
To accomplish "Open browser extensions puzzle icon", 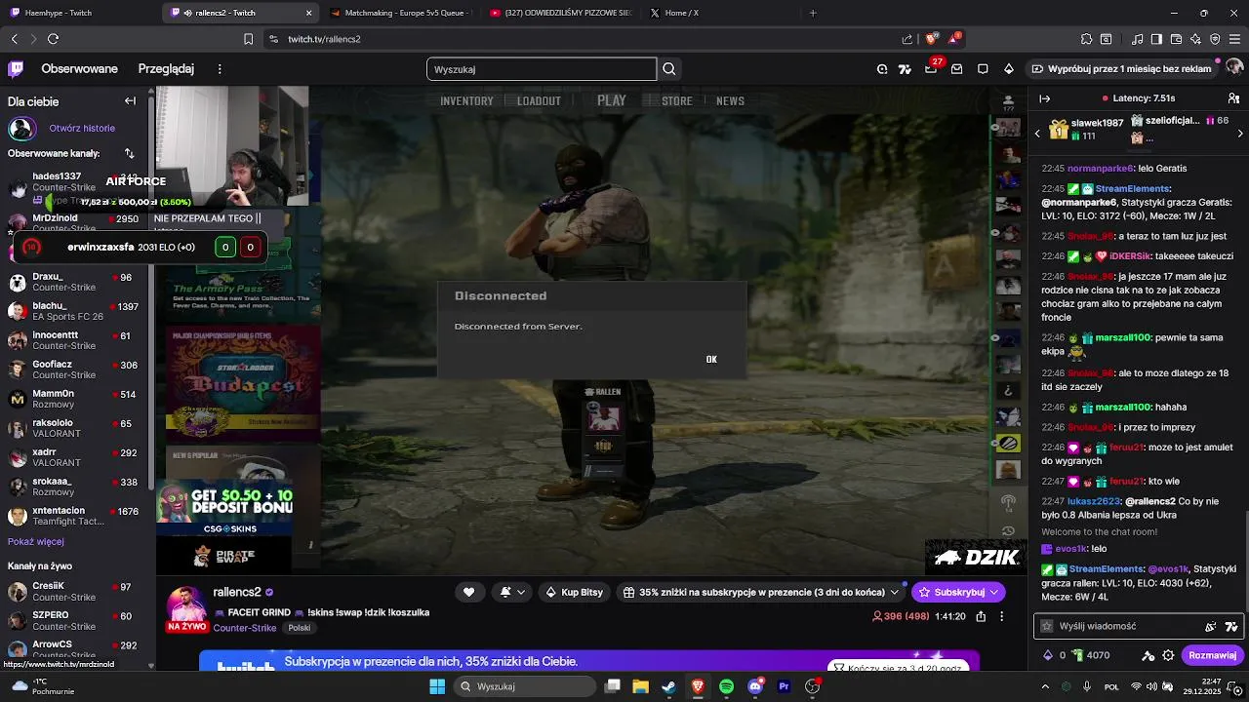I will (1086, 39).
